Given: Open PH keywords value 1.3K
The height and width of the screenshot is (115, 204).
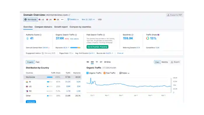Looking at the screenshot, I should (x=79, y=91).
